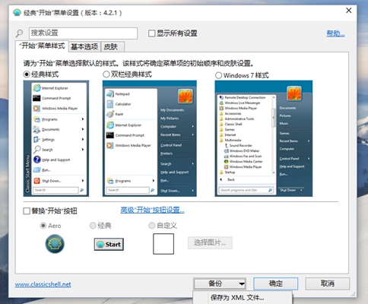Enable the 显示所有设置 checkbox

click(x=151, y=33)
